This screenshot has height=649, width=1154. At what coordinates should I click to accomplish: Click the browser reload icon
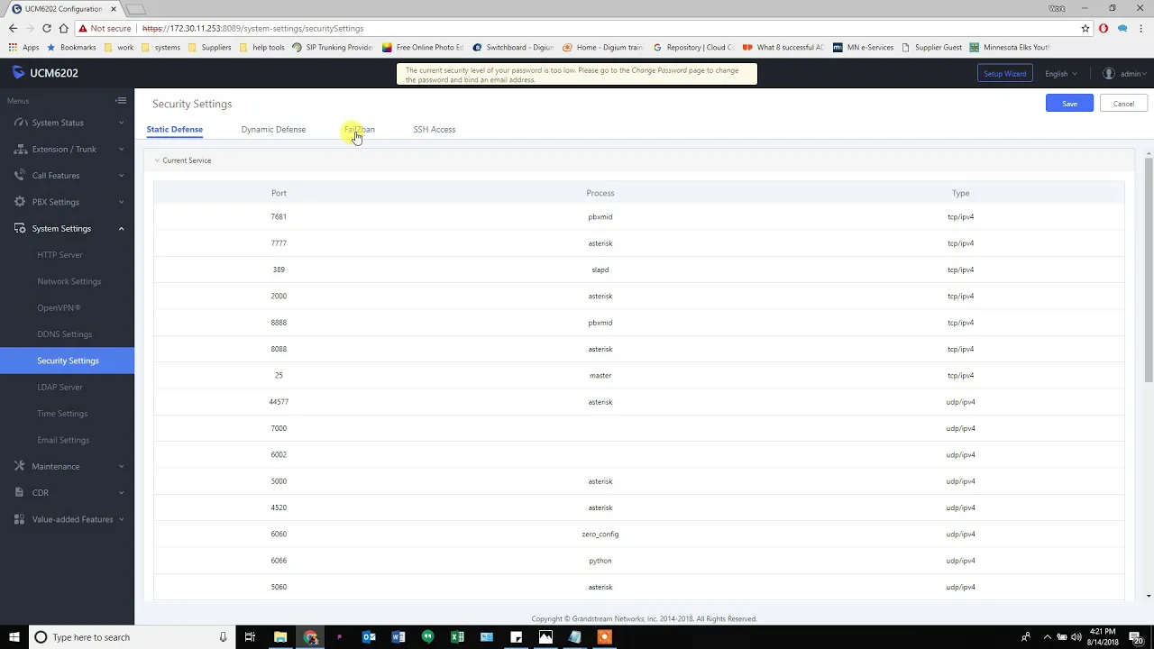(47, 28)
